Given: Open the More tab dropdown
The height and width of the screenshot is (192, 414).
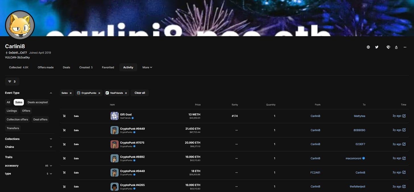Looking at the screenshot, I should click(x=147, y=67).
